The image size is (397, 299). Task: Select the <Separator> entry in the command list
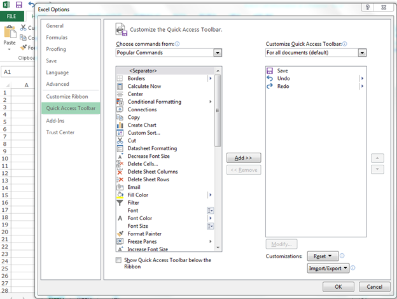[x=165, y=71]
